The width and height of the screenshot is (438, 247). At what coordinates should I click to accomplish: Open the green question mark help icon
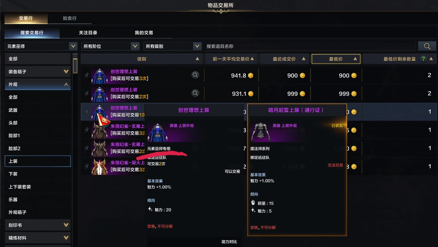point(423,59)
